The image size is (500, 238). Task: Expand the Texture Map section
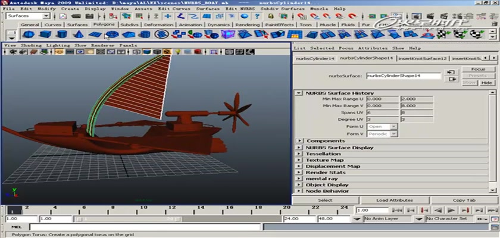pos(299,160)
